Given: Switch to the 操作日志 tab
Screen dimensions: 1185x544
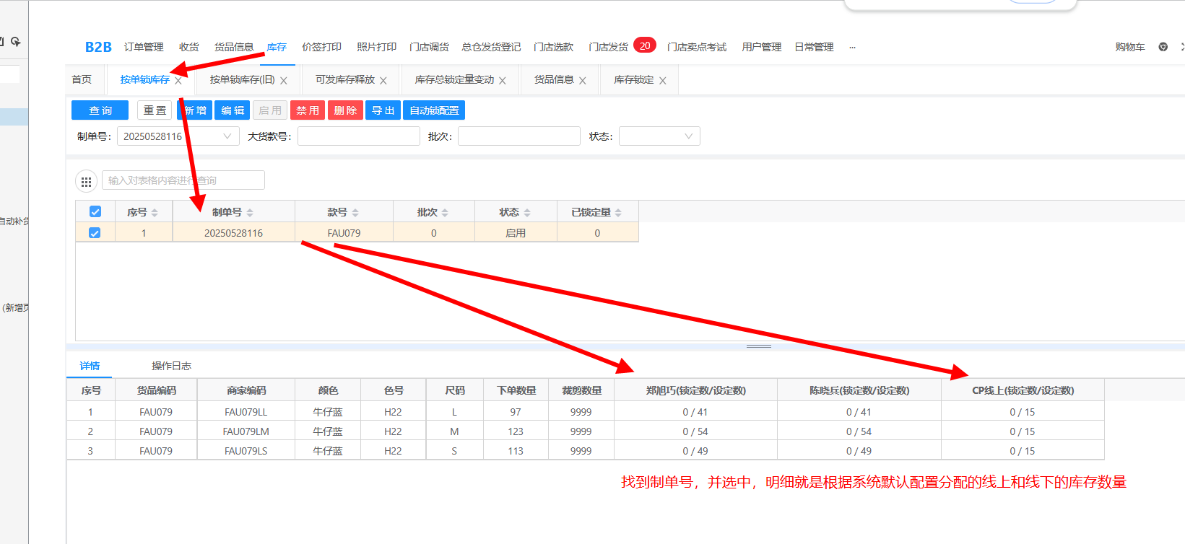Looking at the screenshot, I should click(171, 366).
